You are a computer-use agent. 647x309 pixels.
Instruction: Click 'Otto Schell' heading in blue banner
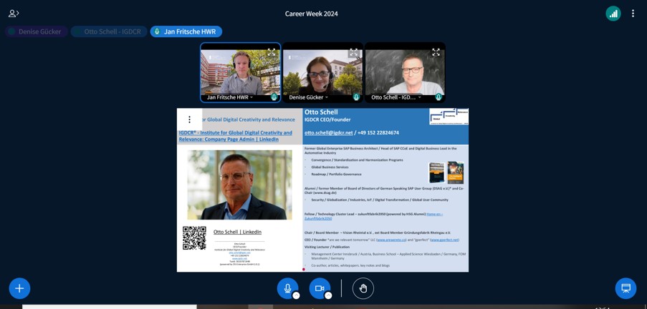[321, 112]
